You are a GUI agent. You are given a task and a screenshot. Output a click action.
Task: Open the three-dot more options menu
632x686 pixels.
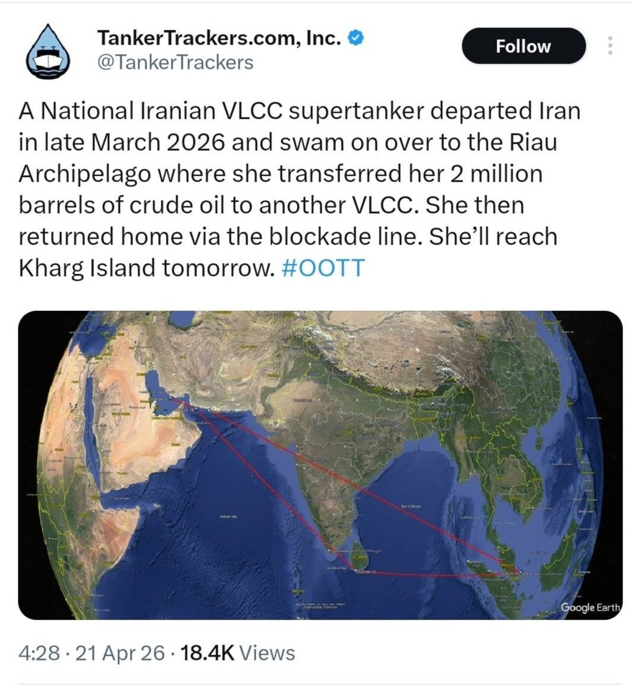[x=610, y=46]
